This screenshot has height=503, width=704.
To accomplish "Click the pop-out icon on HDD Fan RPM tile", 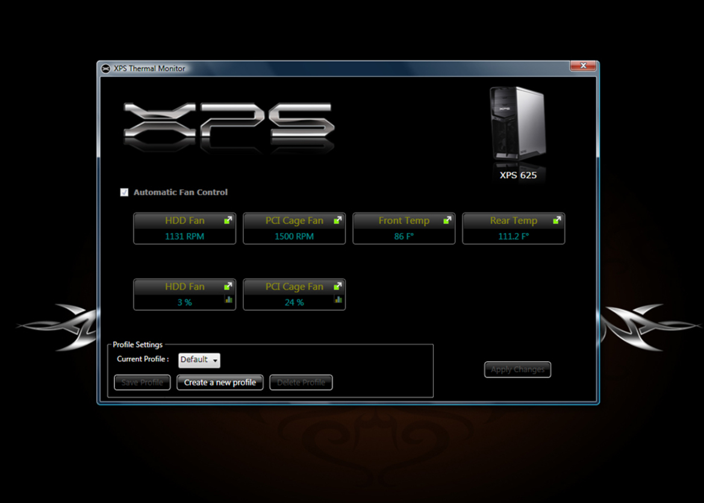I will [x=228, y=220].
